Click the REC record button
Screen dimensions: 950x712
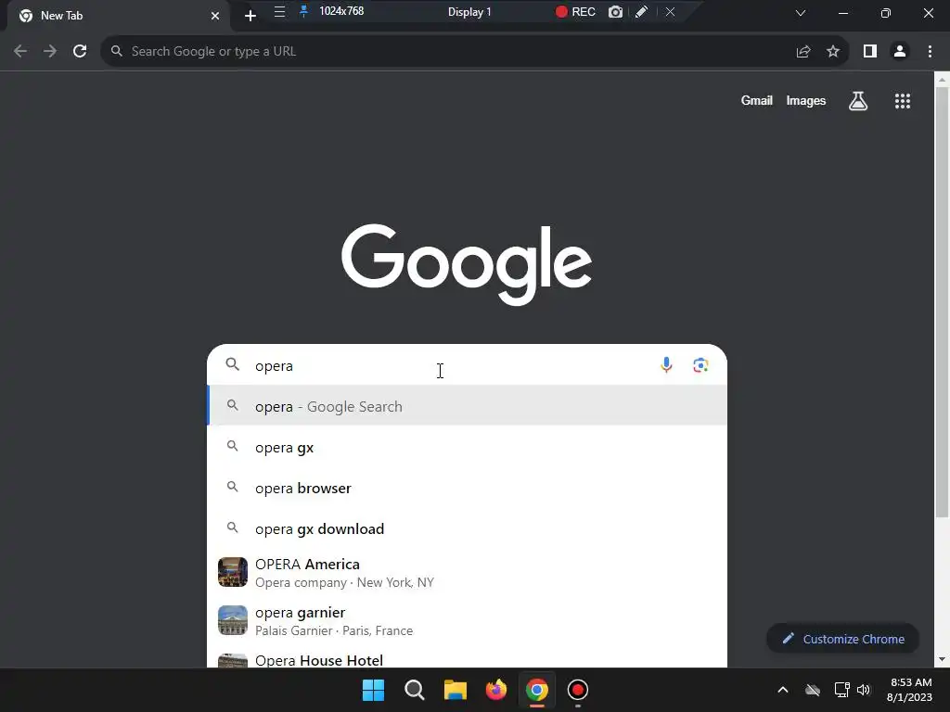(575, 11)
